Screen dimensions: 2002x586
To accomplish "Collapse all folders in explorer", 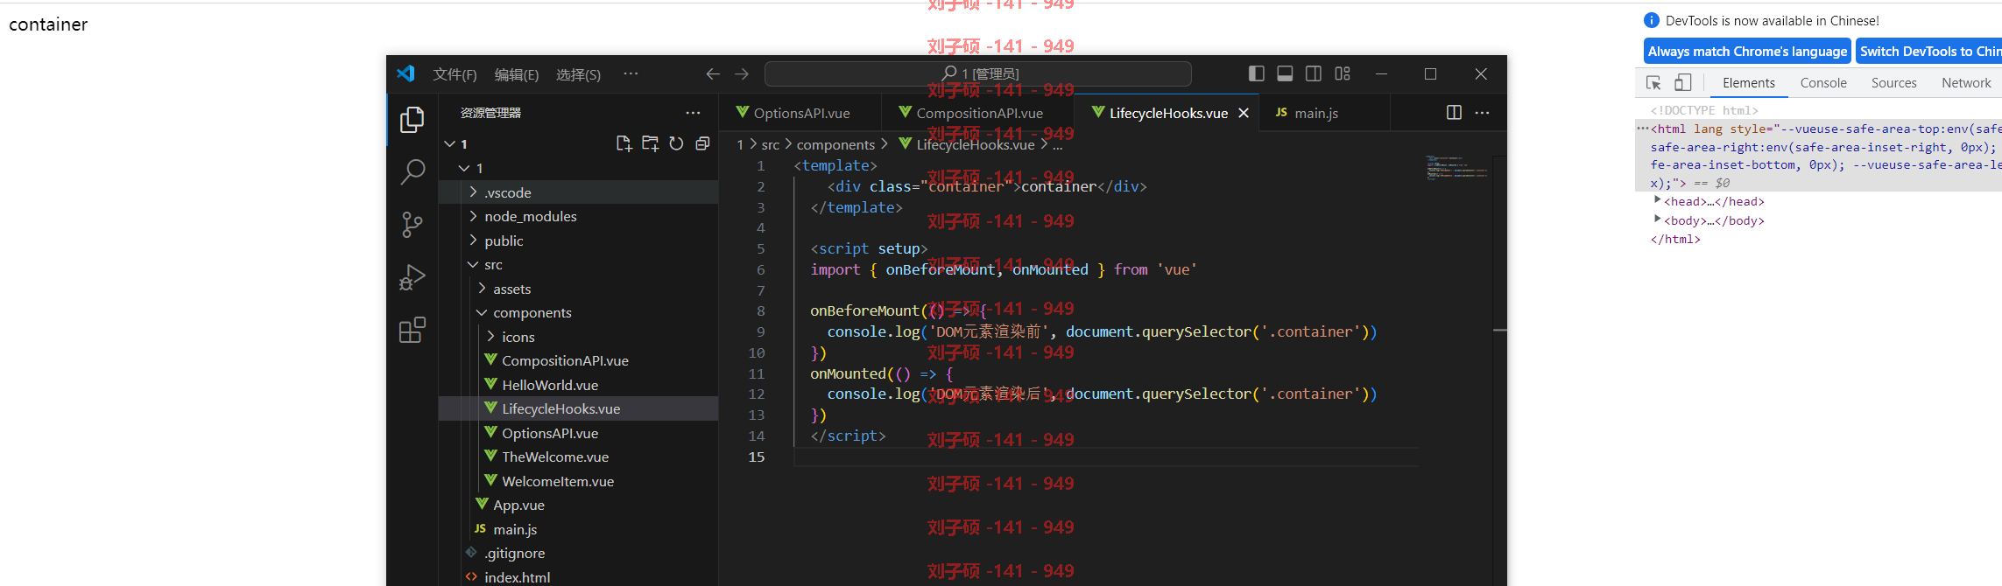I will coord(702,143).
